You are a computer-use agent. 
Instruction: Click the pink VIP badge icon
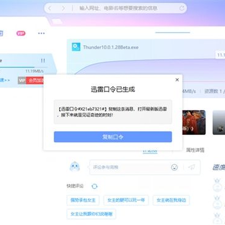click(x=21, y=33)
